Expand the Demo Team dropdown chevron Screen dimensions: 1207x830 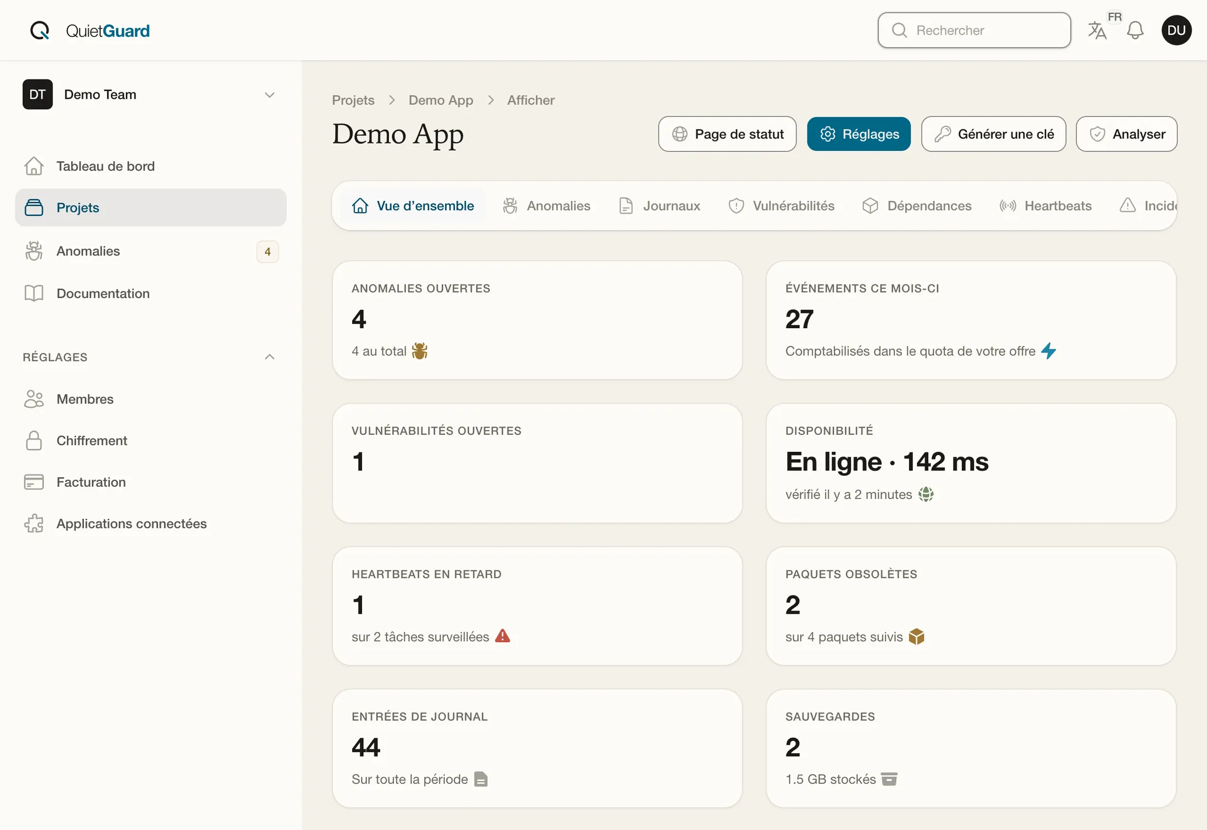[269, 95]
